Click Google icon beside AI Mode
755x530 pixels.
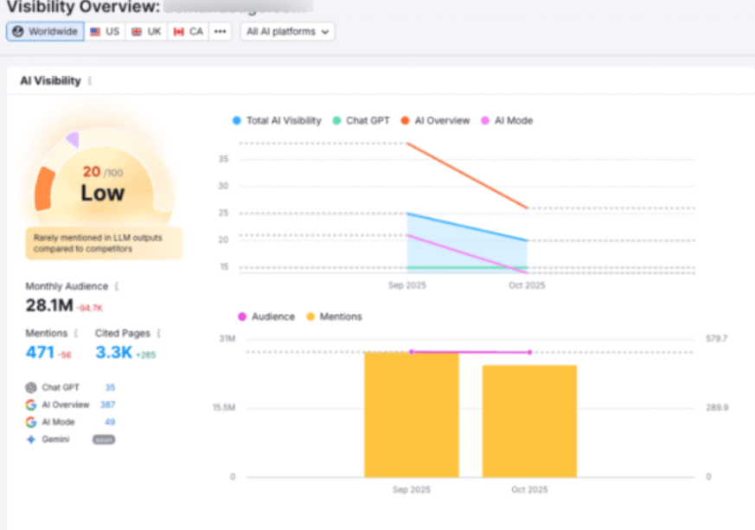[x=31, y=422]
